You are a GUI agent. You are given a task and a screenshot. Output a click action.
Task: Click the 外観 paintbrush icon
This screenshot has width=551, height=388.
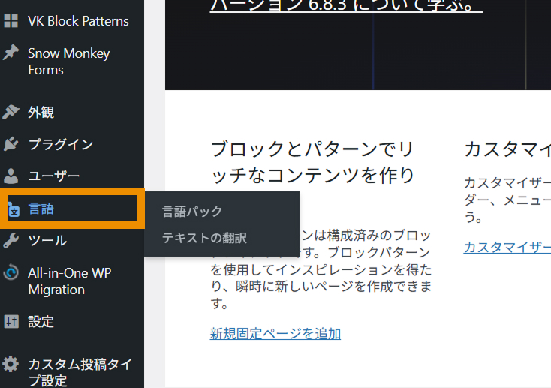coord(11,113)
